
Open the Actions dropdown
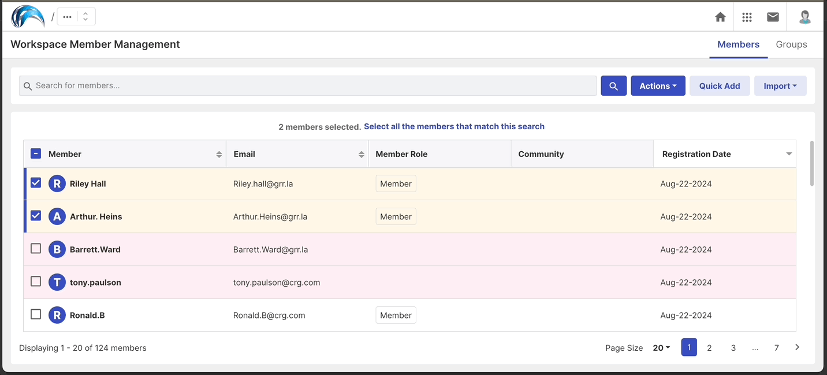pyautogui.click(x=658, y=86)
